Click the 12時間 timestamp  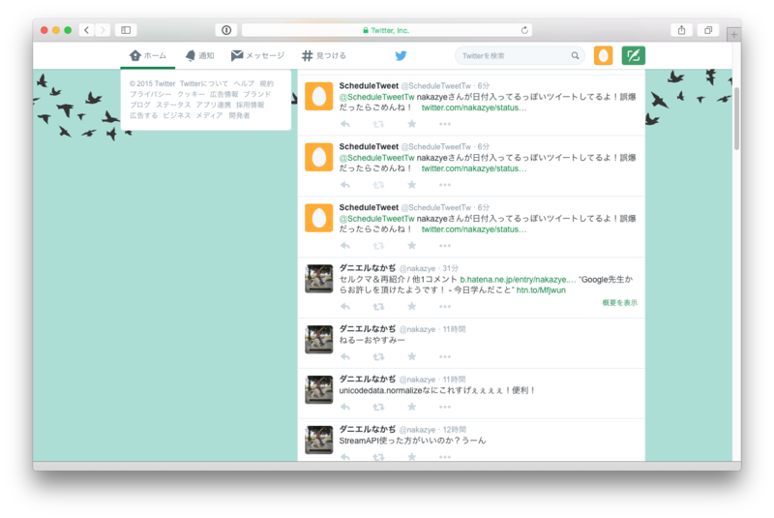click(x=454, y=430)
